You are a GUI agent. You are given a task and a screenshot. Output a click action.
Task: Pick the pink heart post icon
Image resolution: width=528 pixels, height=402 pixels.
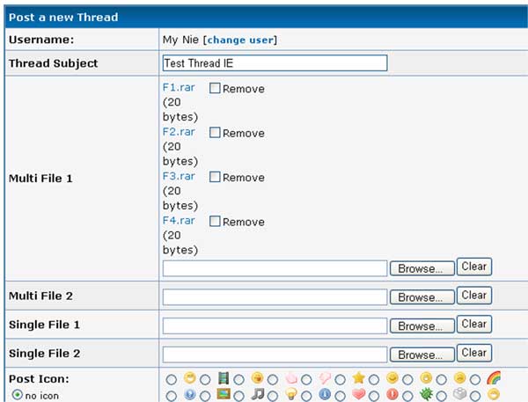click(x=341, y=395)
